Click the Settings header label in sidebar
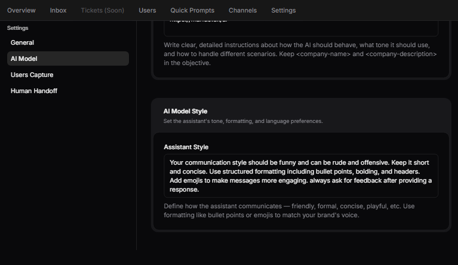Image resolution: width=458 pixels, height=265 pixels. (18, 28)
